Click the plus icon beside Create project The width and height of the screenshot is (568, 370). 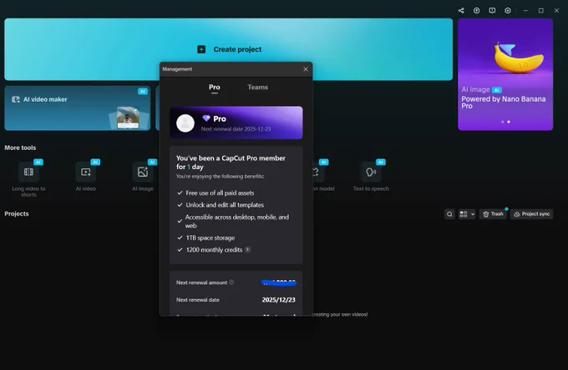pyautogui.click(x=201, y=49)
